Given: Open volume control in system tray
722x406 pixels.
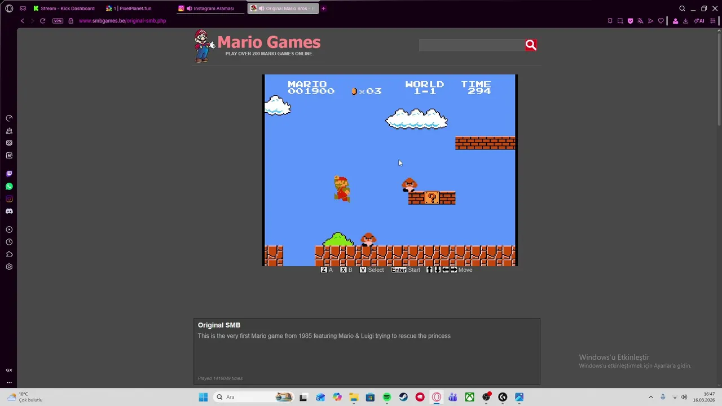Looking at the screenshot, I should 684,397.
